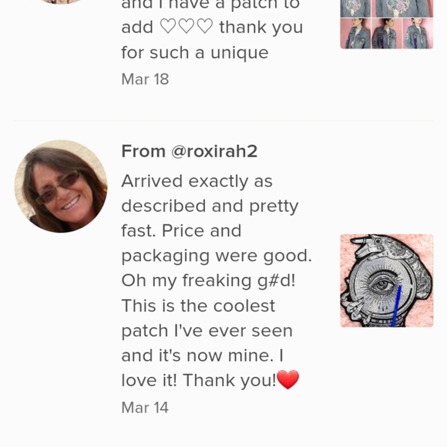Open the denim jacket collage thumbnail
The image size is (447, 447).
[x=387, y=25]
